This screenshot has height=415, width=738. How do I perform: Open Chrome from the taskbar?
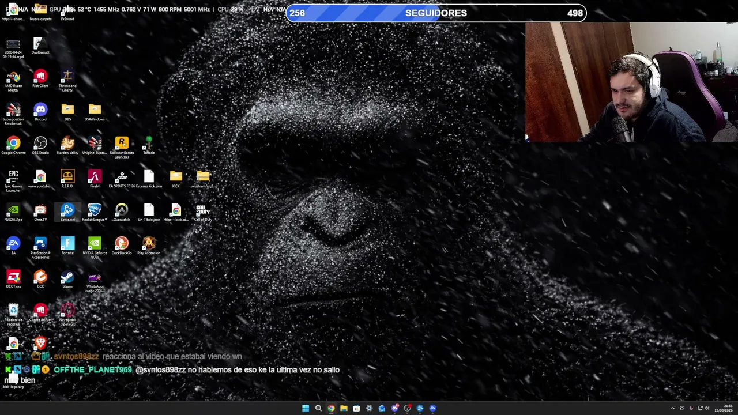[331, 408]
